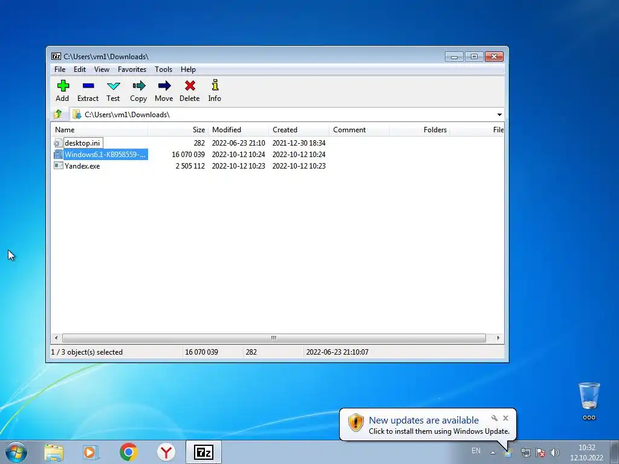Open Yandex Browser from taskbar

(x=166, y=452)
